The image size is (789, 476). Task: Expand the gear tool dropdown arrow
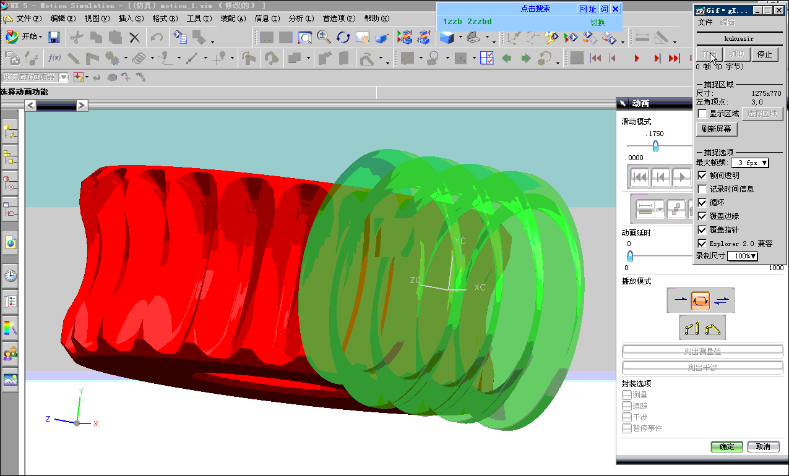pos(125,59)
